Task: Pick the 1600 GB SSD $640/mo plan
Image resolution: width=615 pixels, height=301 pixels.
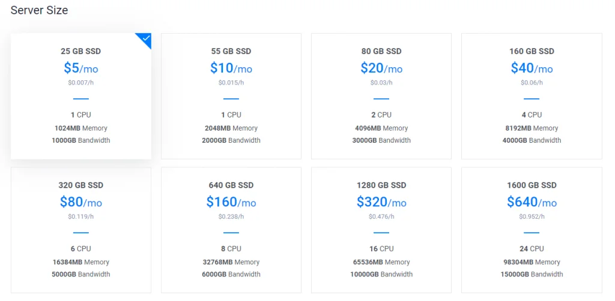Action: click(x=532, y=230)
